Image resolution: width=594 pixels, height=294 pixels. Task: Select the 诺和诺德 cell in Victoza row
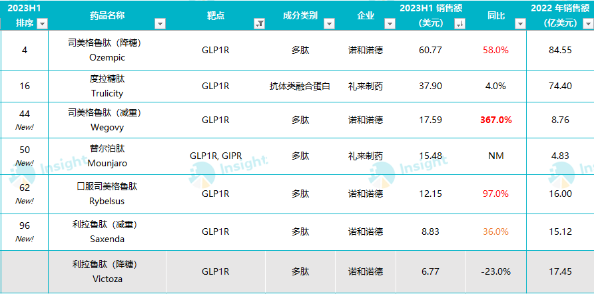[x=366, y=271]
